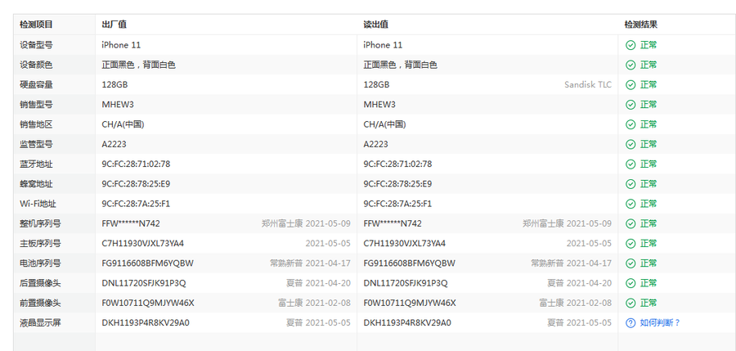The height and width of the screenshot is (351, 736).
Task: Click MHEW3 in the 出厂值 column
Action: click(x=118, y=105)
